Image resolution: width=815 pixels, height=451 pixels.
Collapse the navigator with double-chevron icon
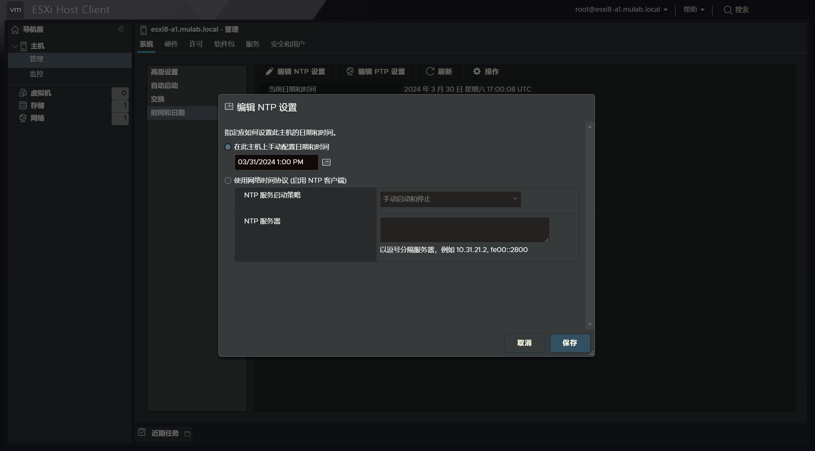pos(121,29)
